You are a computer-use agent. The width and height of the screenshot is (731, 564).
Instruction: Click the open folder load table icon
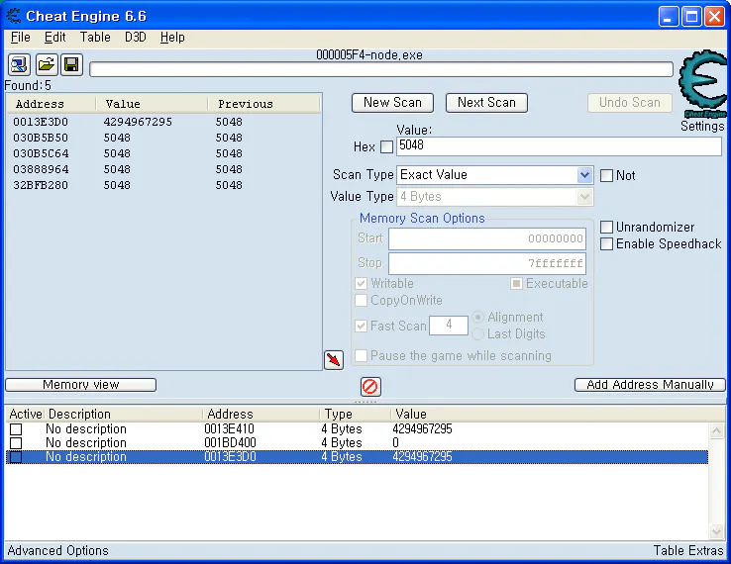(x=47, y=64)
